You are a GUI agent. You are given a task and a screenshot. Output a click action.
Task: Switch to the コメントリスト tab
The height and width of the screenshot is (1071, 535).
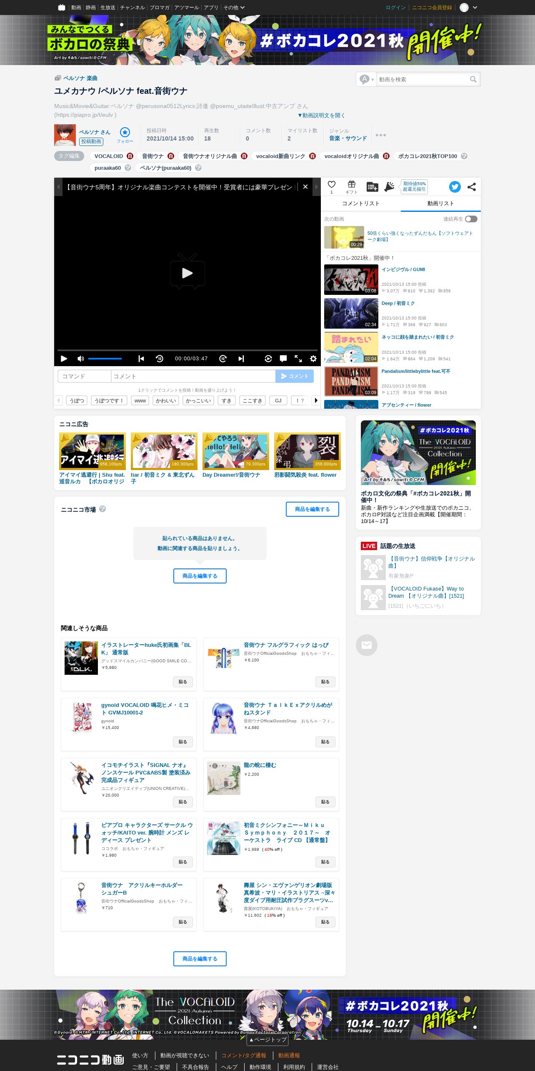click(x=361, y=204)
